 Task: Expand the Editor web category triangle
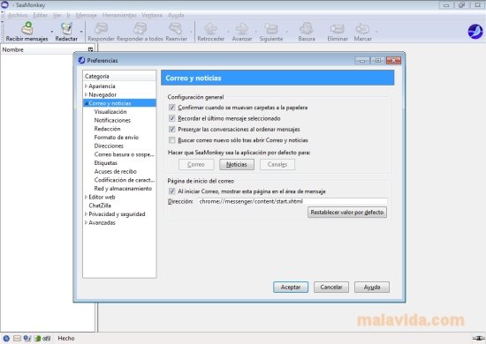click(x=86, y=197)
